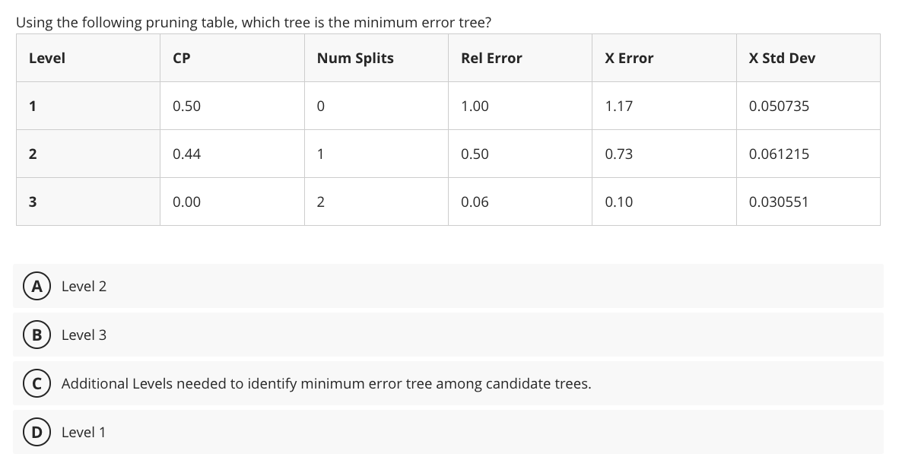Click the circled C icon
The height and width of the screenshot is (476, 902).
37,383
